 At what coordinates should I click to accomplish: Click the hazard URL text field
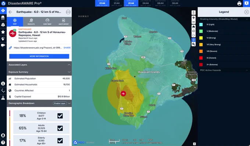38,48
